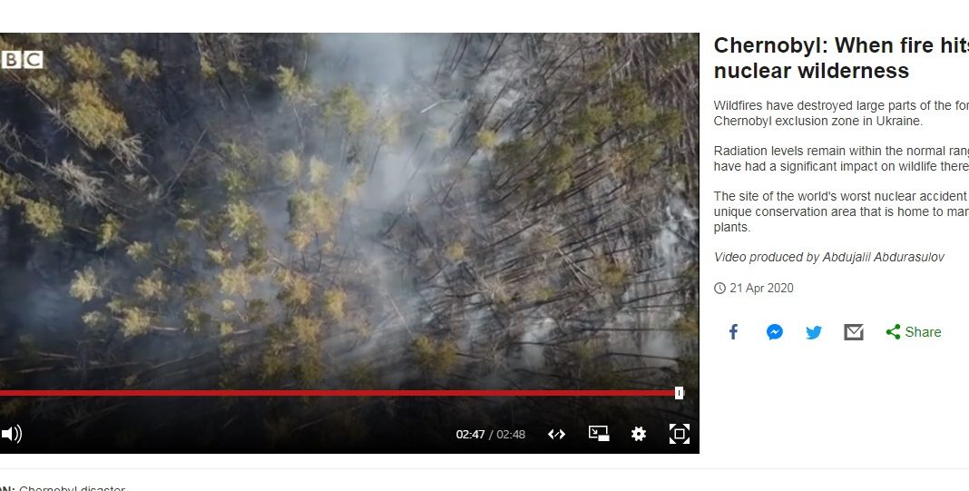Open the embed code icon on the player
The width and height of the screenshot is (969, 491).
click(556, 434)
